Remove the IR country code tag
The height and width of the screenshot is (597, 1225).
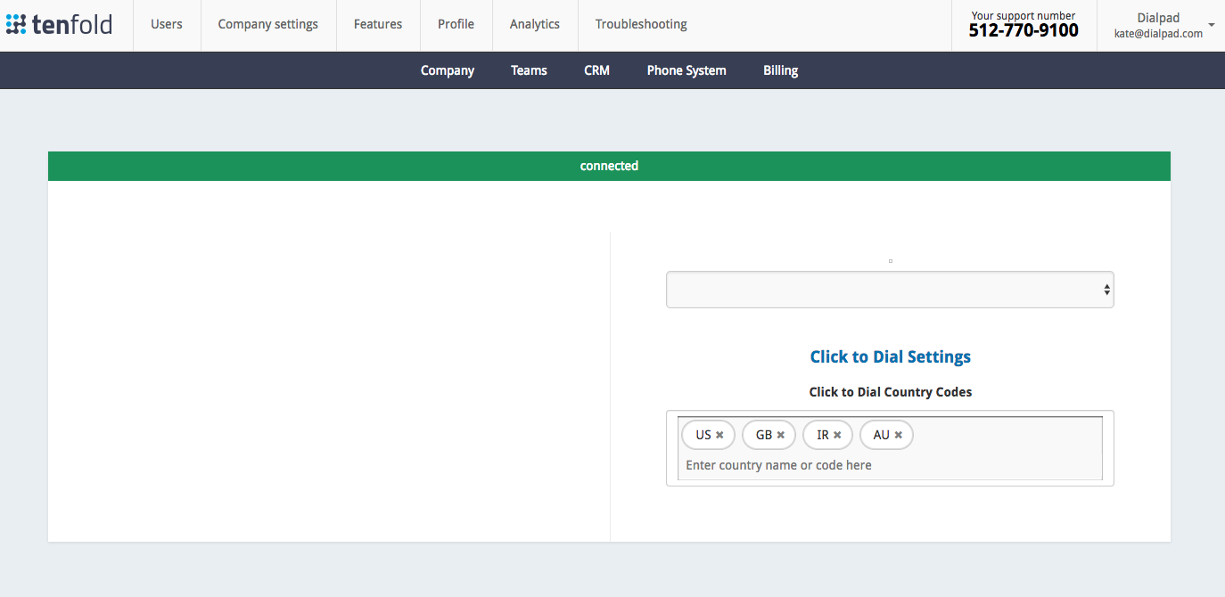point(837,435)
